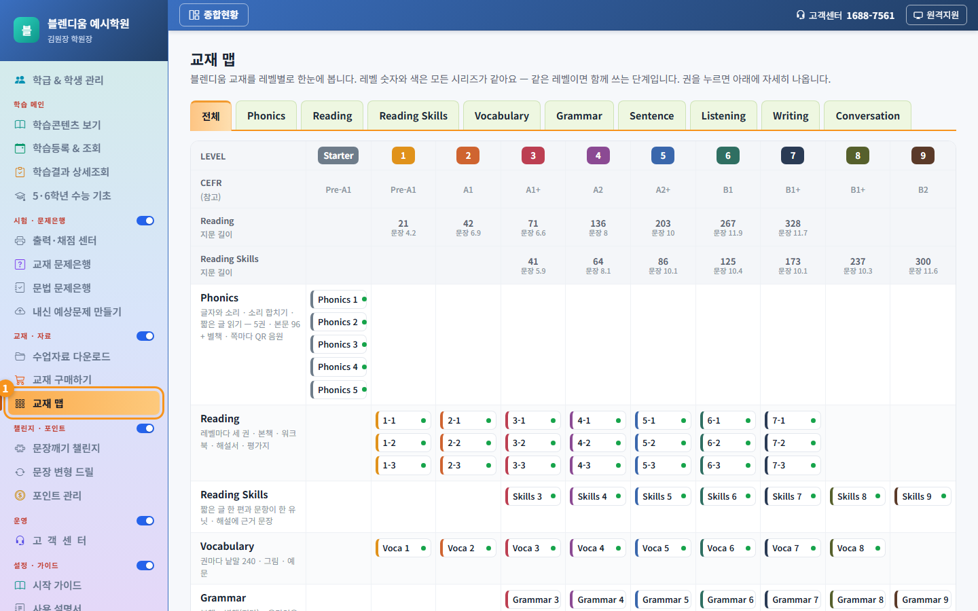Toggle the 교재·자료 section switch
The height and width of the screenshot is (611, 978).
[x=145, y=336]
